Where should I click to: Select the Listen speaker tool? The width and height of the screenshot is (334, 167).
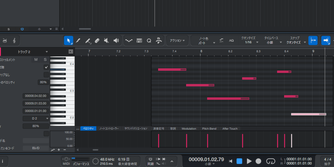116,40
